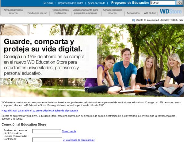Click the Salir logout link
The image size is (184, 142).
(x=181, y=20)
